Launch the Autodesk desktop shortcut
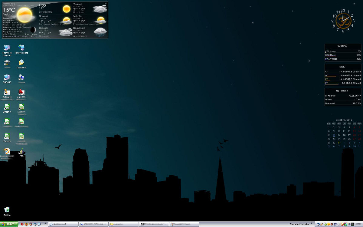 [7, 92]
